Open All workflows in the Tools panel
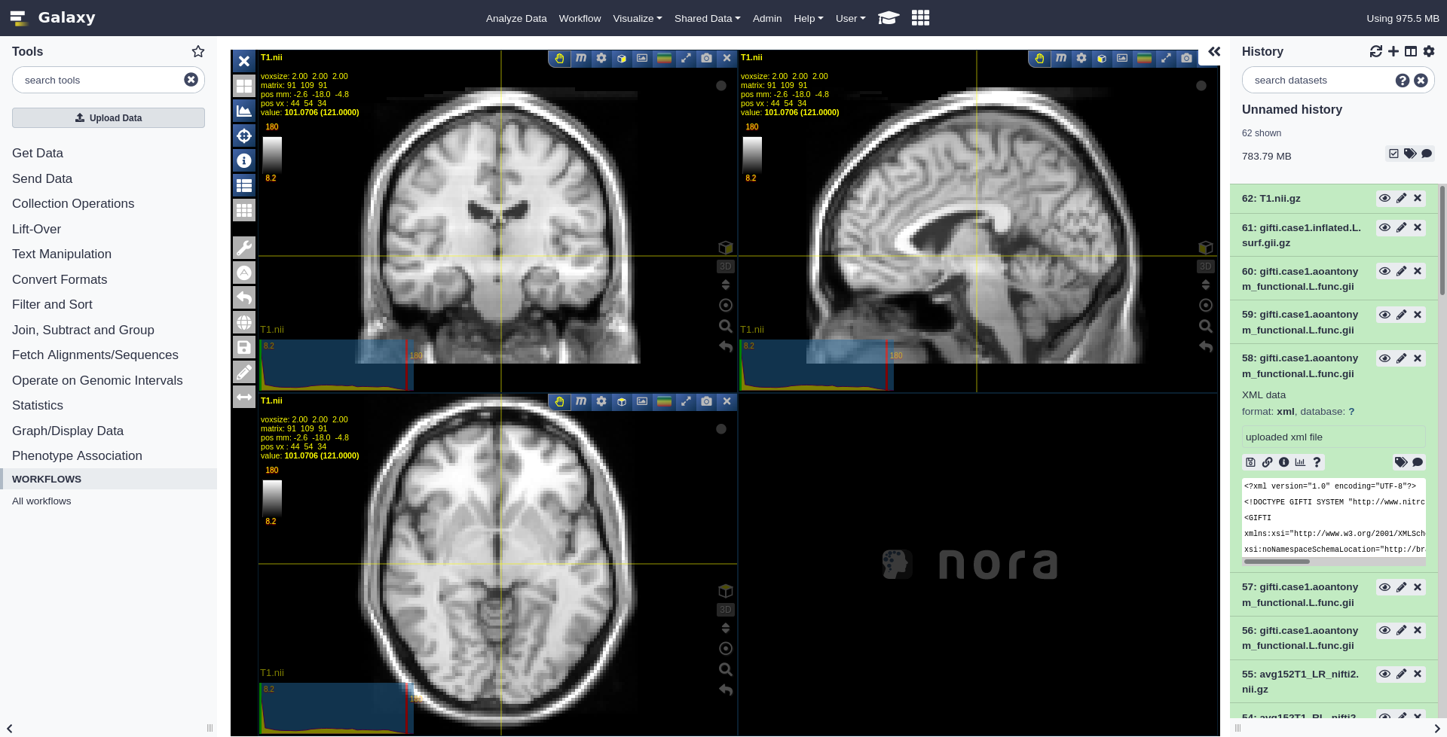 coord(41,501)
